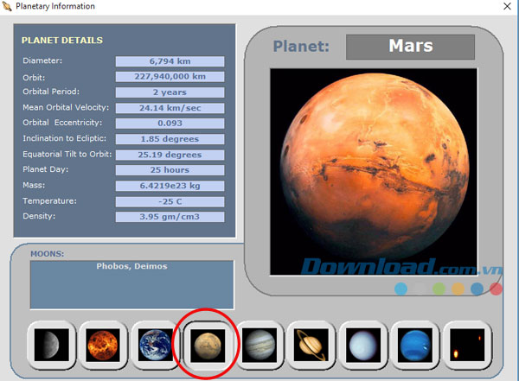Click the Planetary Information title bar icon
Viewport: 519px width, 381px height.
(x=7, y=6)
